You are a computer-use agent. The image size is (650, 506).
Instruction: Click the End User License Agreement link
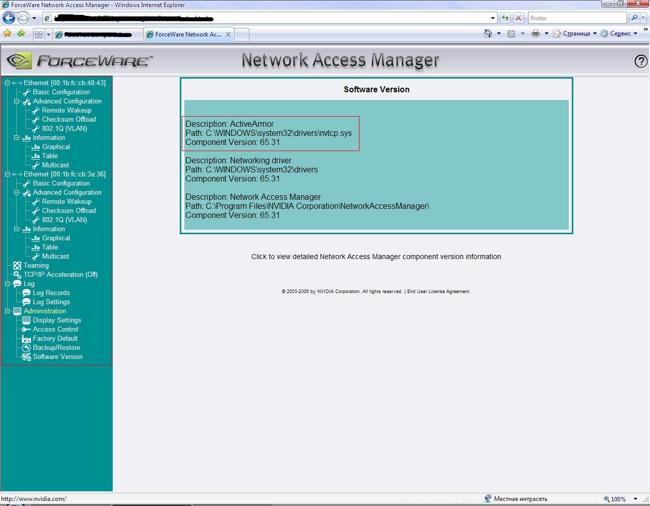(439, 292)
